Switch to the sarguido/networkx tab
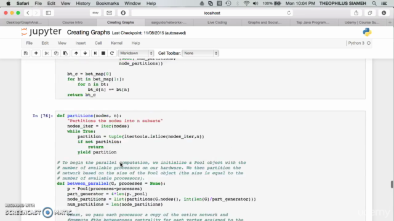The height and width of the screenshot is (221, 394). point(169,22)
